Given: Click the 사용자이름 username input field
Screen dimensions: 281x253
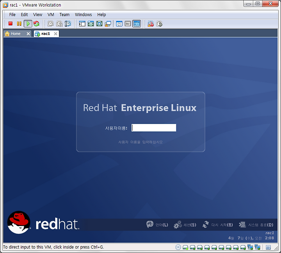Looking at the screenshot, I should [154, 128].
